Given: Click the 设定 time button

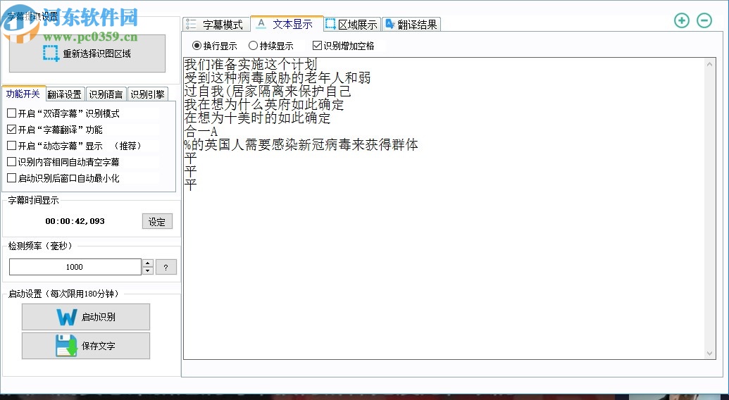Looking at the screenshot, I should pos(157,222).
